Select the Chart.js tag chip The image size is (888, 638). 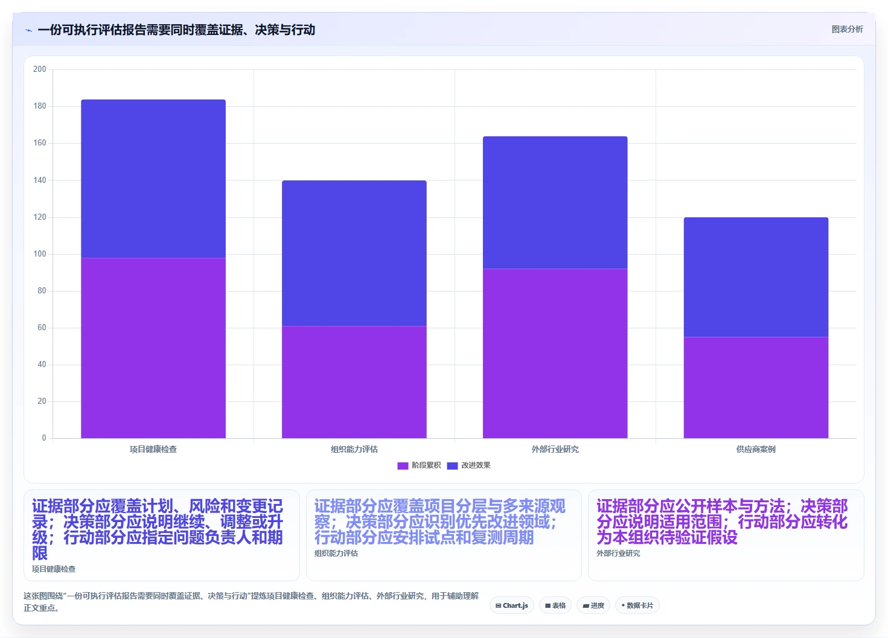coord(512,605)
